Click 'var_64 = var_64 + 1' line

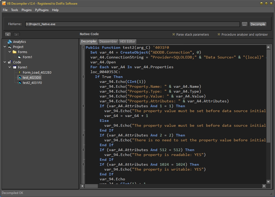(126, 116)
